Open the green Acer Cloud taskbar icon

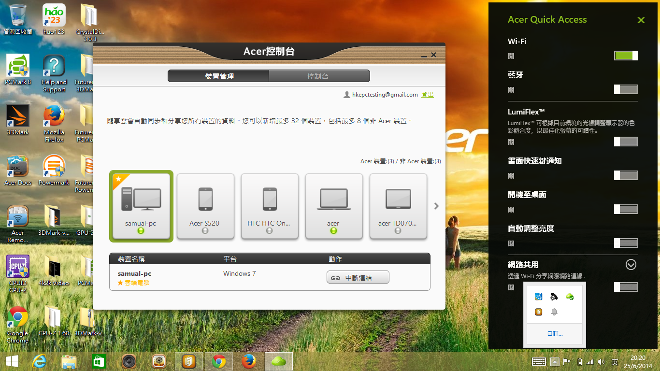(278, 361)
